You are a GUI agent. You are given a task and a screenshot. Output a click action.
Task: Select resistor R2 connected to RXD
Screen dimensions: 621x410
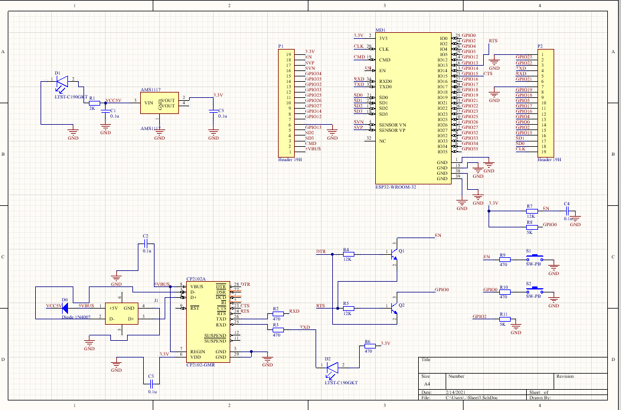(x=278, y=314)
